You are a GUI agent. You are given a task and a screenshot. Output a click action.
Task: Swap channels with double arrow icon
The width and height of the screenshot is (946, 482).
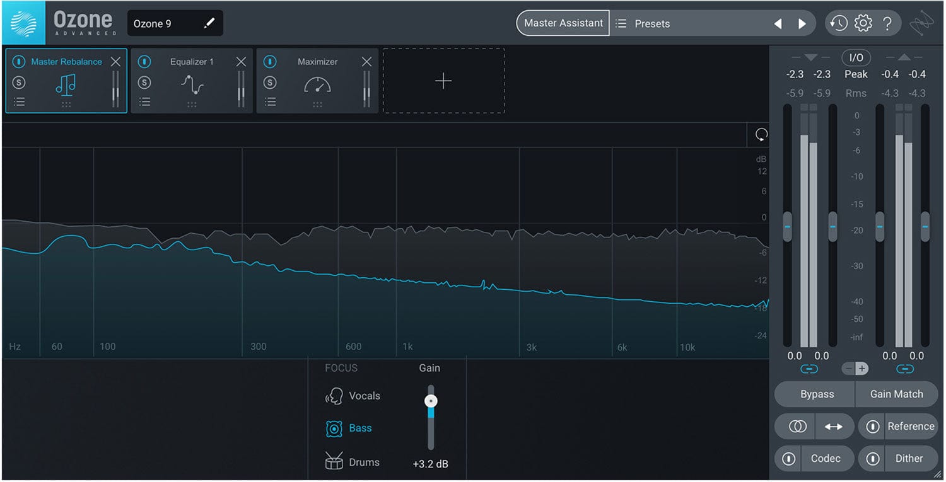(x=834, y=427)
